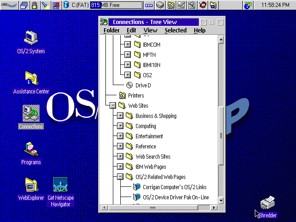Select the Programs desktop icon

(31, 150)
